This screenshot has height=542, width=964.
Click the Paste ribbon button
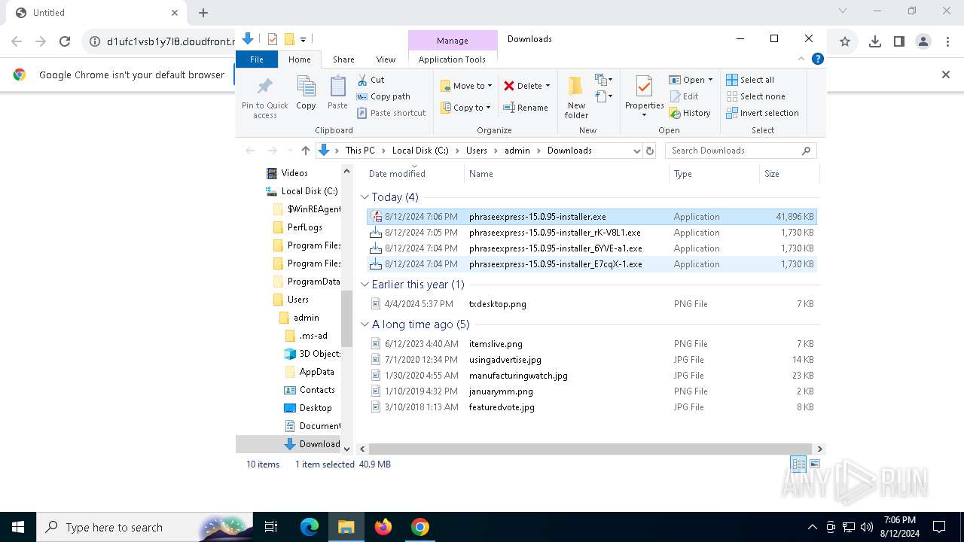point(337,93)
